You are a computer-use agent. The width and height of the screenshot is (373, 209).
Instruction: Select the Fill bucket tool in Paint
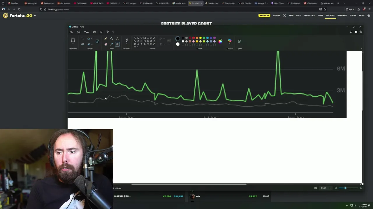coord(112,39)
